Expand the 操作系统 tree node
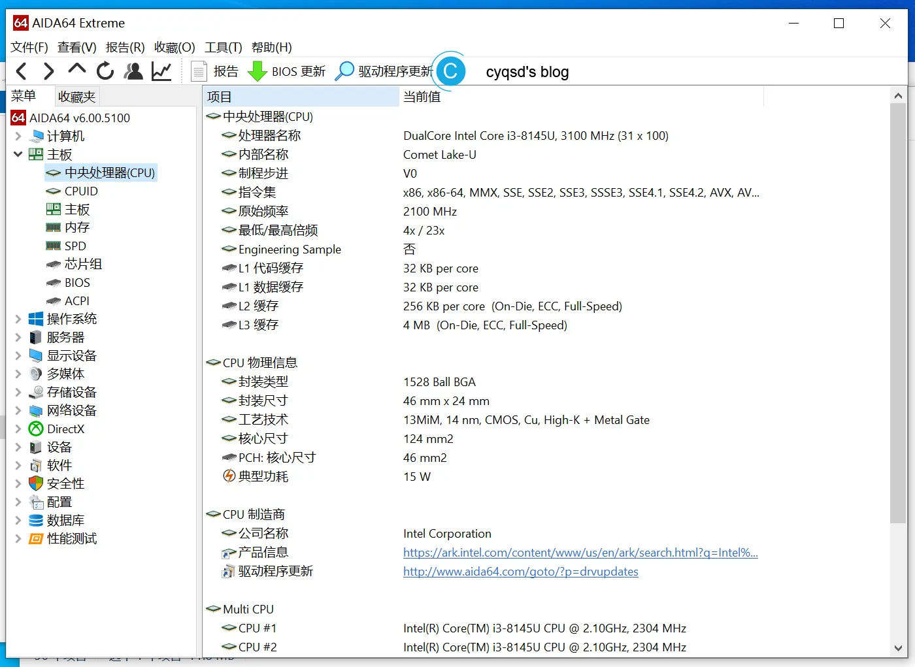 (x=18, y=319)
